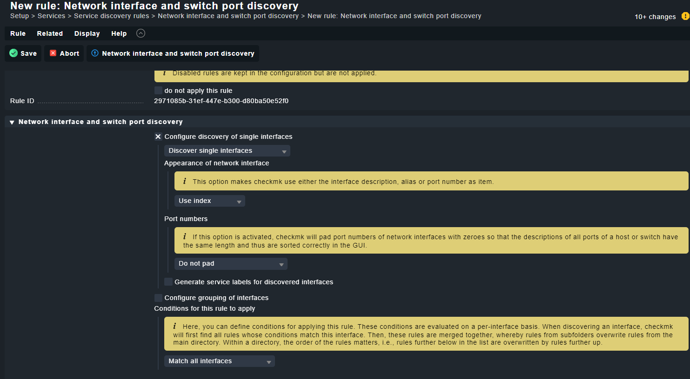This screenshot has height=379, width=690.
Task: Navigate to the Setup breadcrumb
Action: coord(20,16)
